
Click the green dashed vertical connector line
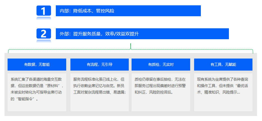pyautogui.click(x=131, y=46)
